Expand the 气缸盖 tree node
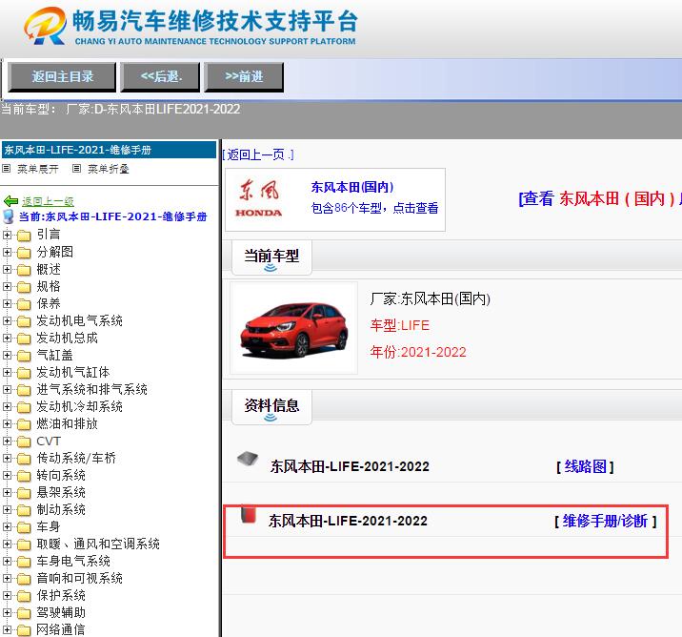 tap(7, 356)
